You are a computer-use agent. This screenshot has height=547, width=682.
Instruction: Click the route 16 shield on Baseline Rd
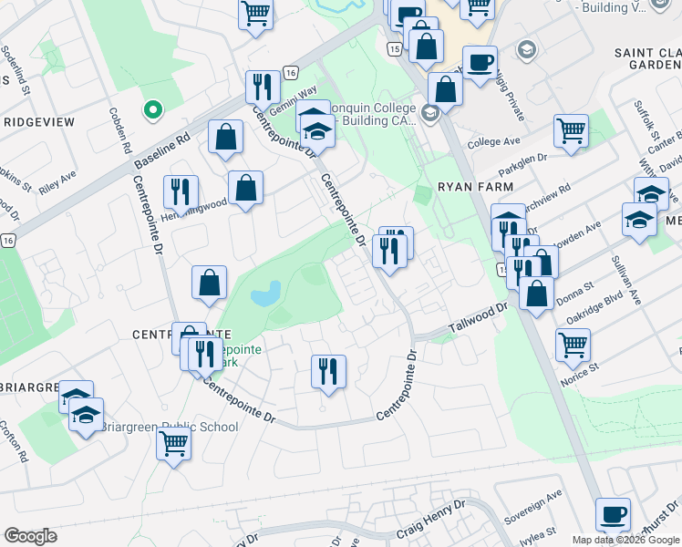point(291,73)
